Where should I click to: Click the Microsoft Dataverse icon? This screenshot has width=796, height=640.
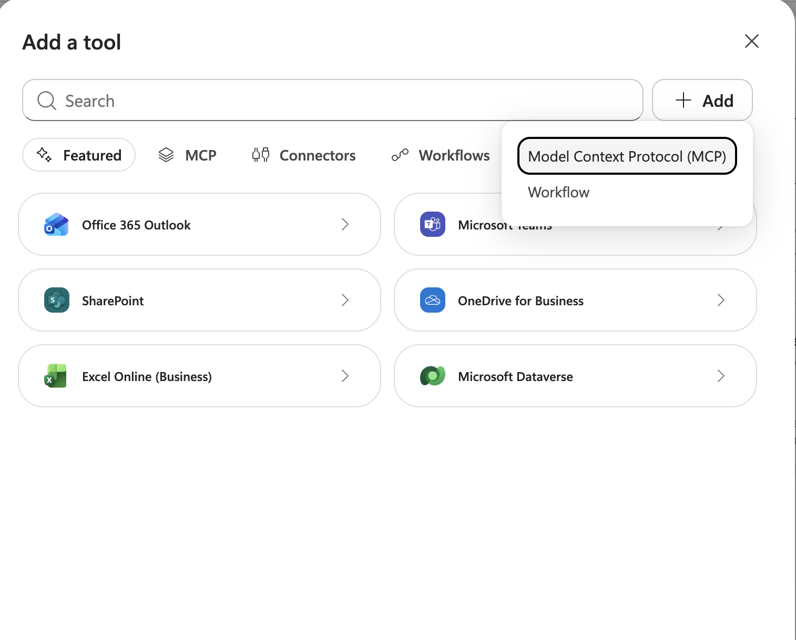pos(433,376)
